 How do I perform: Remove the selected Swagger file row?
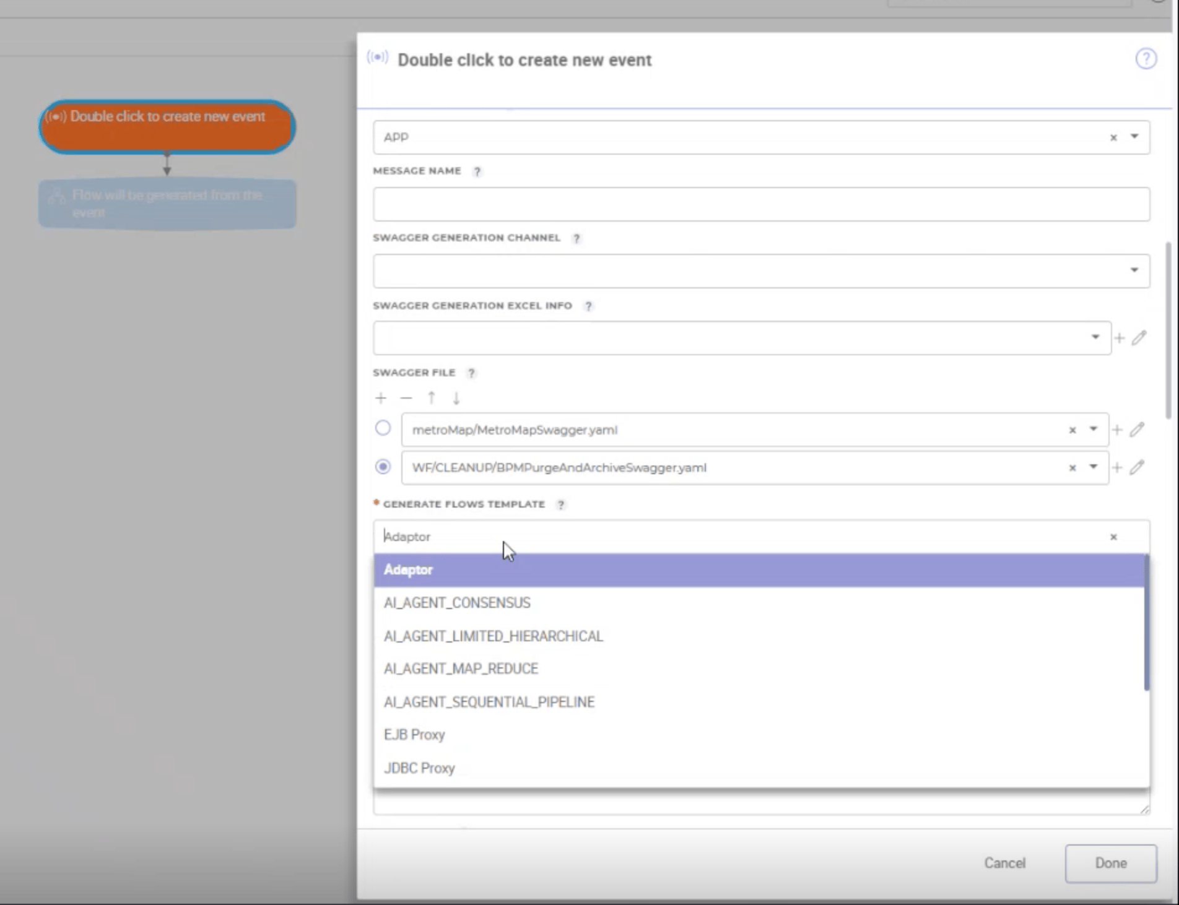pyautogui.click(x=406, y=398)
